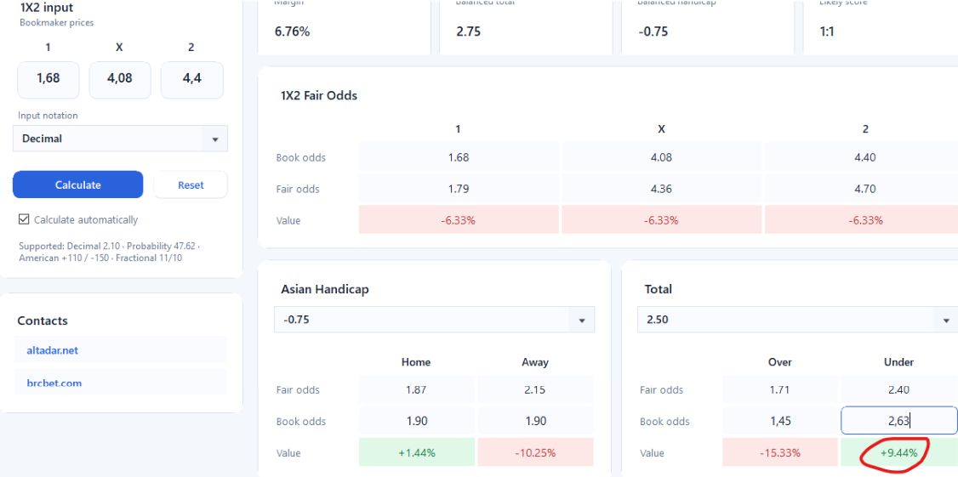Click the away win price field 4,4

191,80
